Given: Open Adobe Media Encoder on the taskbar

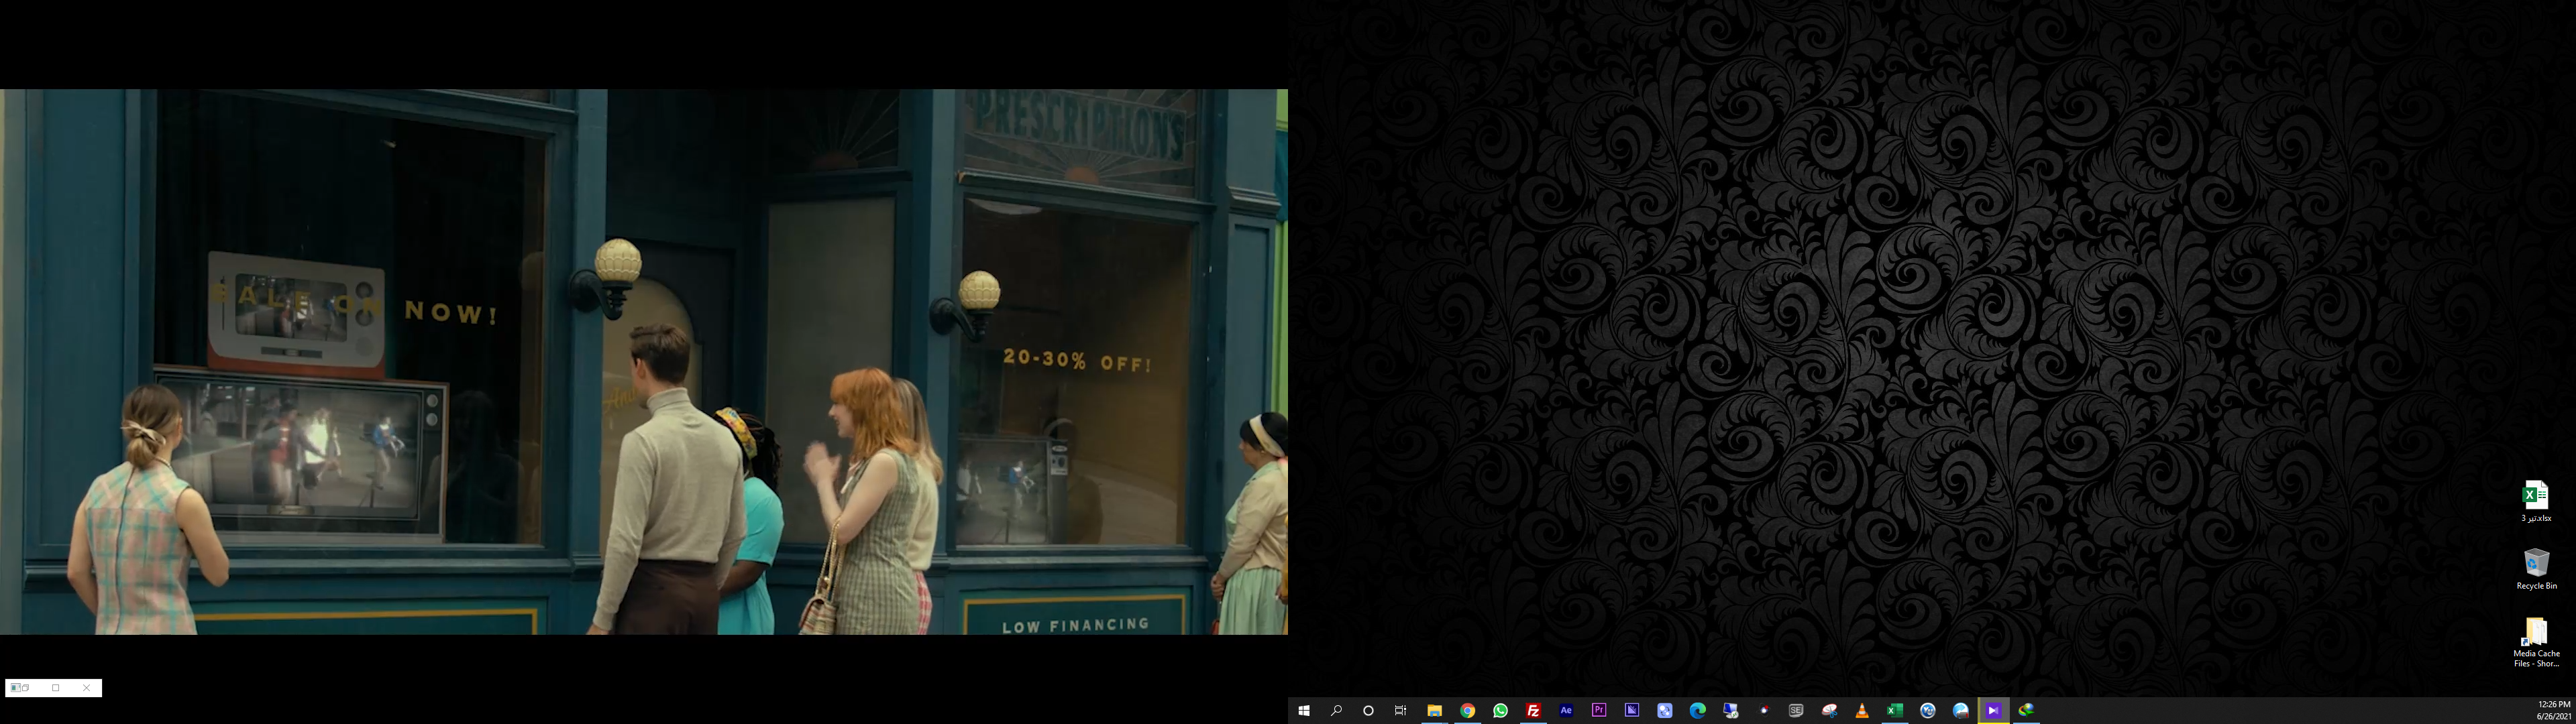Looking at the screenshot, I should click(1632, 710).
